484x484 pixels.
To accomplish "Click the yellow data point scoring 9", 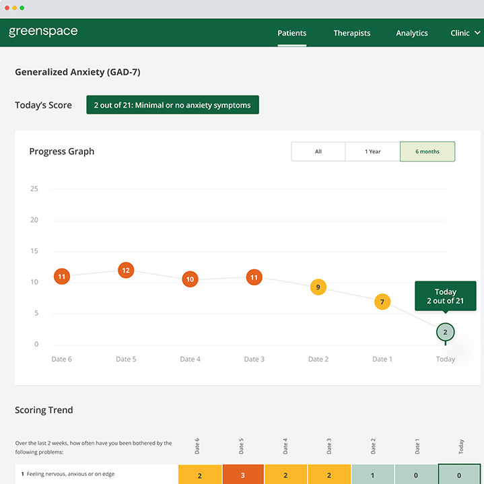I will click(x=318, y=287).
